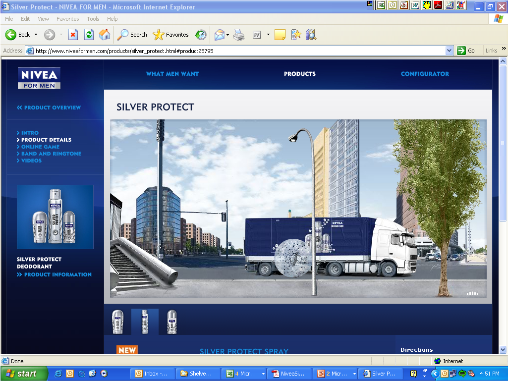508x381 pixels.
Task: Expand the Edit-with dropdown arrow
Action: (268, 35)
